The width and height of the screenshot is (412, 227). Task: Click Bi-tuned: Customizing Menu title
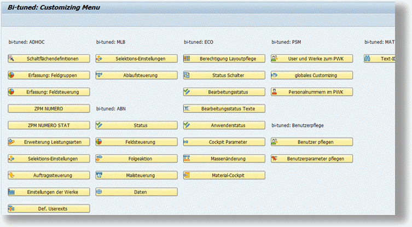(x=54, y=7)
